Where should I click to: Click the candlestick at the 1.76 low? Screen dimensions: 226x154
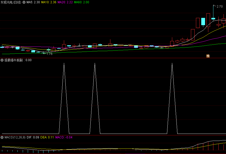(43, 53)
